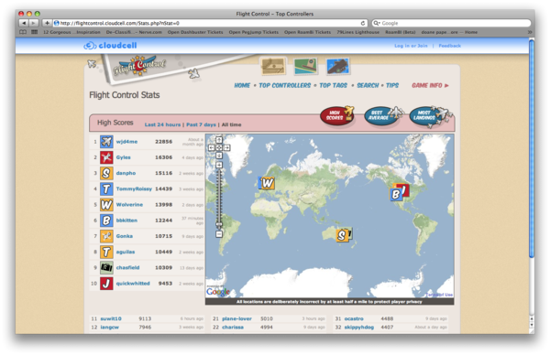
Task: Open the bookmarks book icon
Action: pyautogui.click(x=23, y=32)
